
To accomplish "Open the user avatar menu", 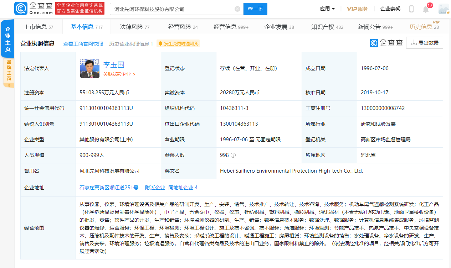I will [444, 9].
